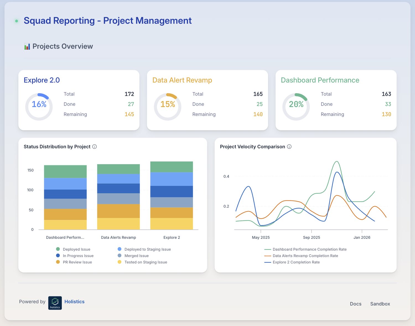Toggle Data Alerts Revamp Completion Rate legend

[x=301, y=256]
